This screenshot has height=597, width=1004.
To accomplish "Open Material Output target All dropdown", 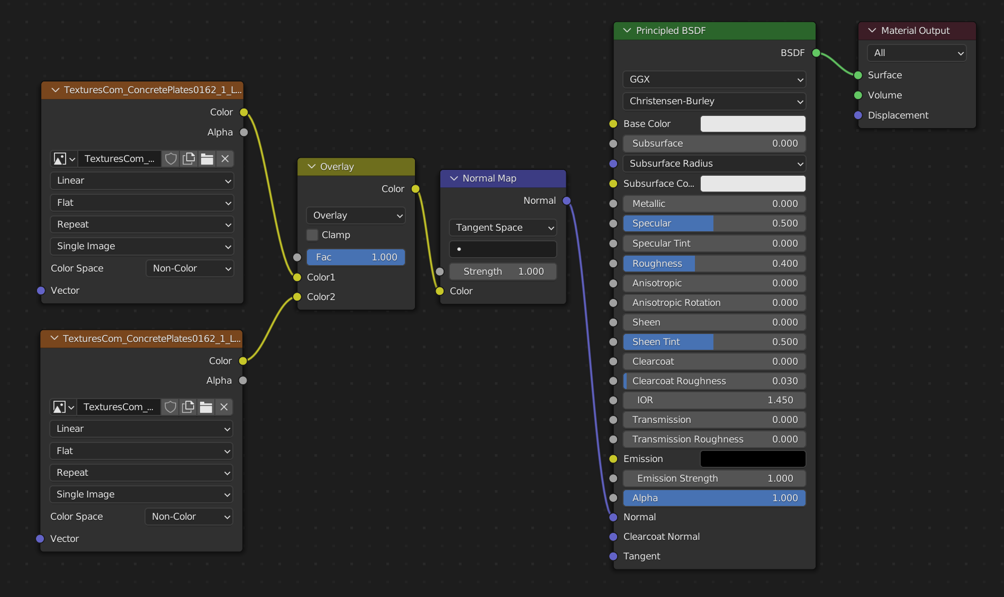I will (x=917, y=53).
